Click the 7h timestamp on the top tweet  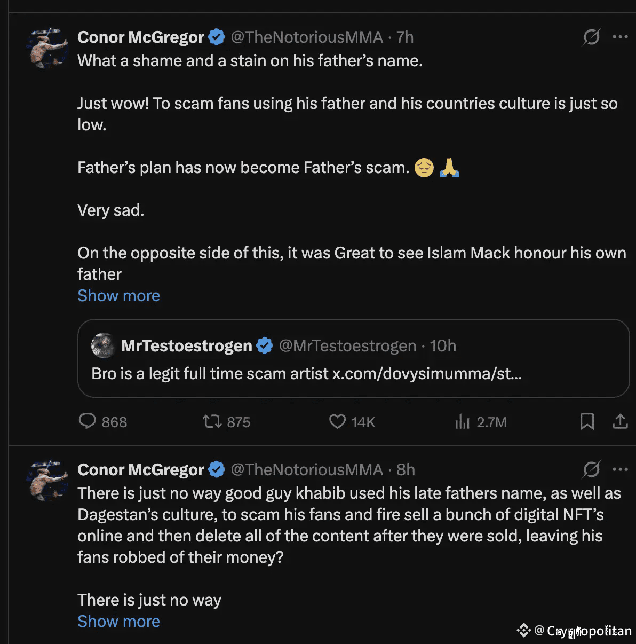pyautogui.click(x=404, y=37)
